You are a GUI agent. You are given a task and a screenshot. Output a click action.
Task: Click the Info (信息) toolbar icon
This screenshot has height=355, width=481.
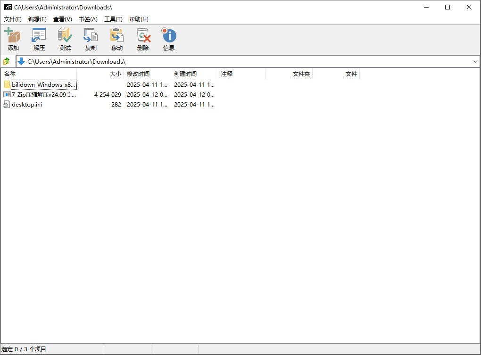tap(169, 39)
